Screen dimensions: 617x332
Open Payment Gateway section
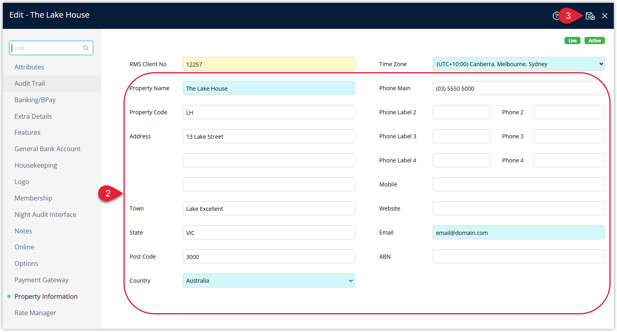[41, 280]
